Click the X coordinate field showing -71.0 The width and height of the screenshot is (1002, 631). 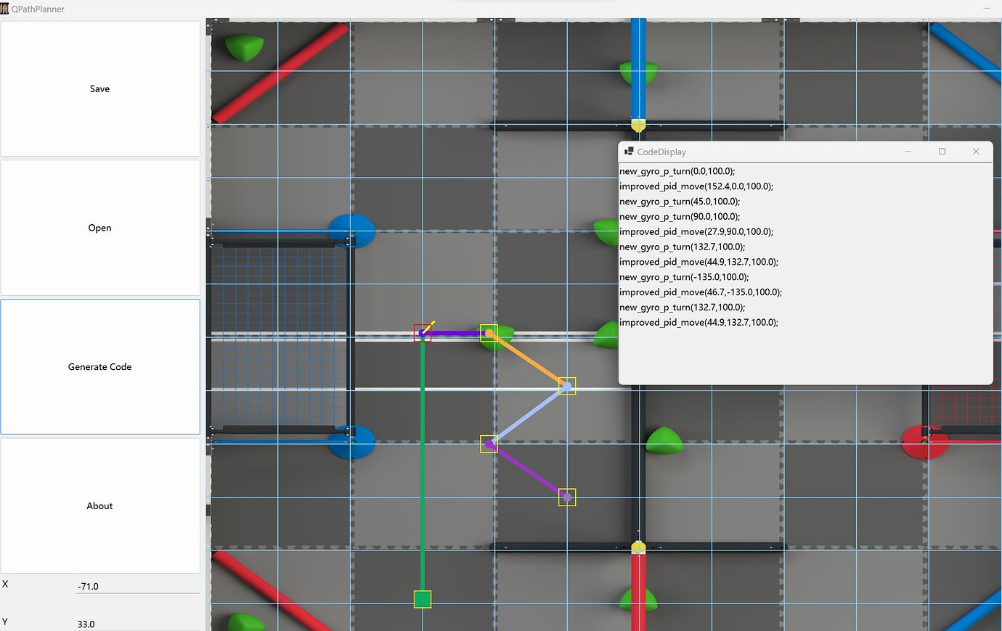click(x=138, y=586)
